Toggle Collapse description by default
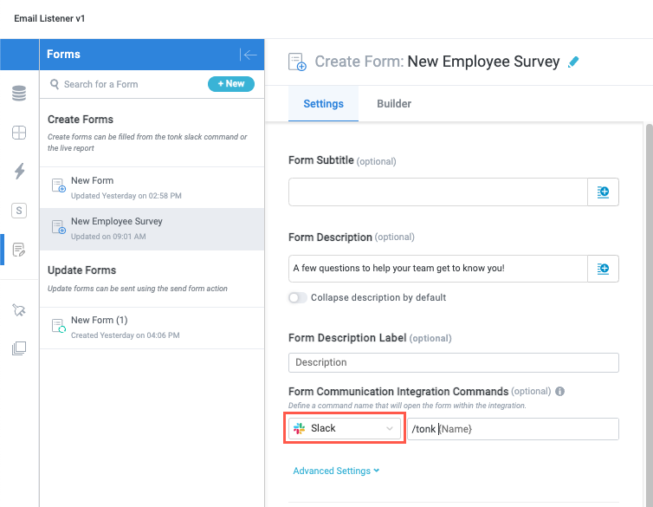Screen dimensions: 653x507 (x=298, y=297)
